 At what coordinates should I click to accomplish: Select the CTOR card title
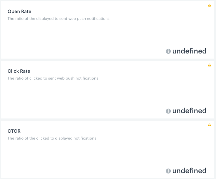tap(14, 131)
